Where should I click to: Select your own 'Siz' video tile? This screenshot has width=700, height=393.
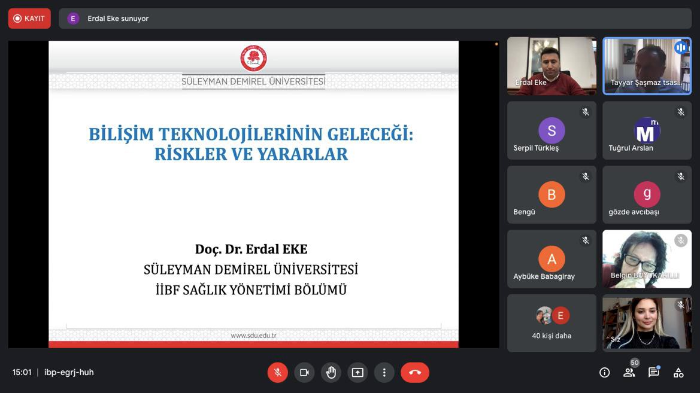click(647, 323)
